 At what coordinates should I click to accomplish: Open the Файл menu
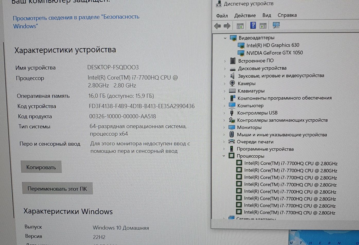coord(222,16)
